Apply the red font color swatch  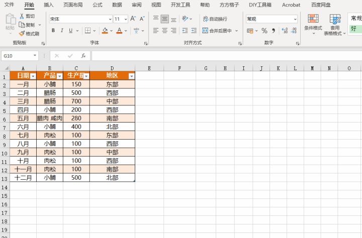click(x=119, y=31)
